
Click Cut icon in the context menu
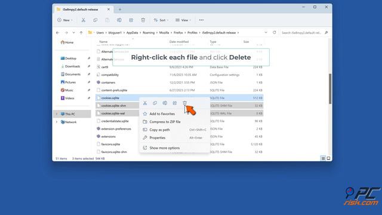tap(145, 103)
